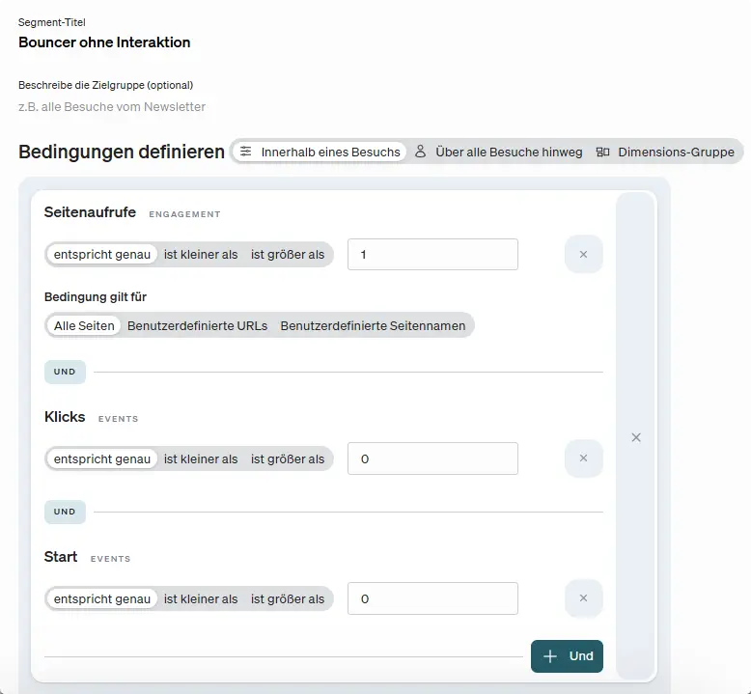The width and height of the screenshot is (751, 694).
Task: Click the Seitenaufrufe heading
Action: (90, 211)
